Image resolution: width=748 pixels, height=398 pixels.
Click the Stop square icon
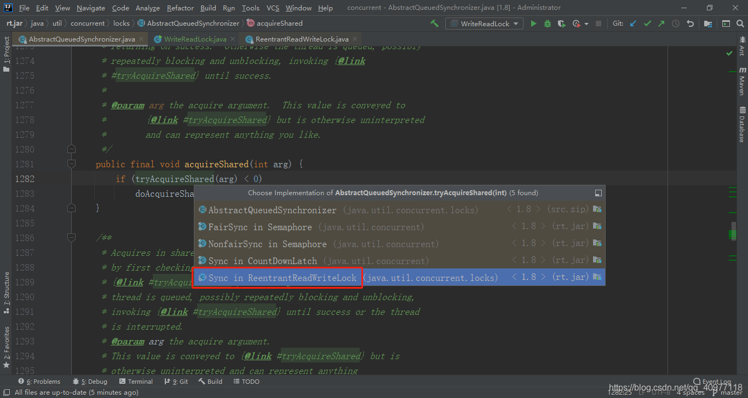(599, 24)
